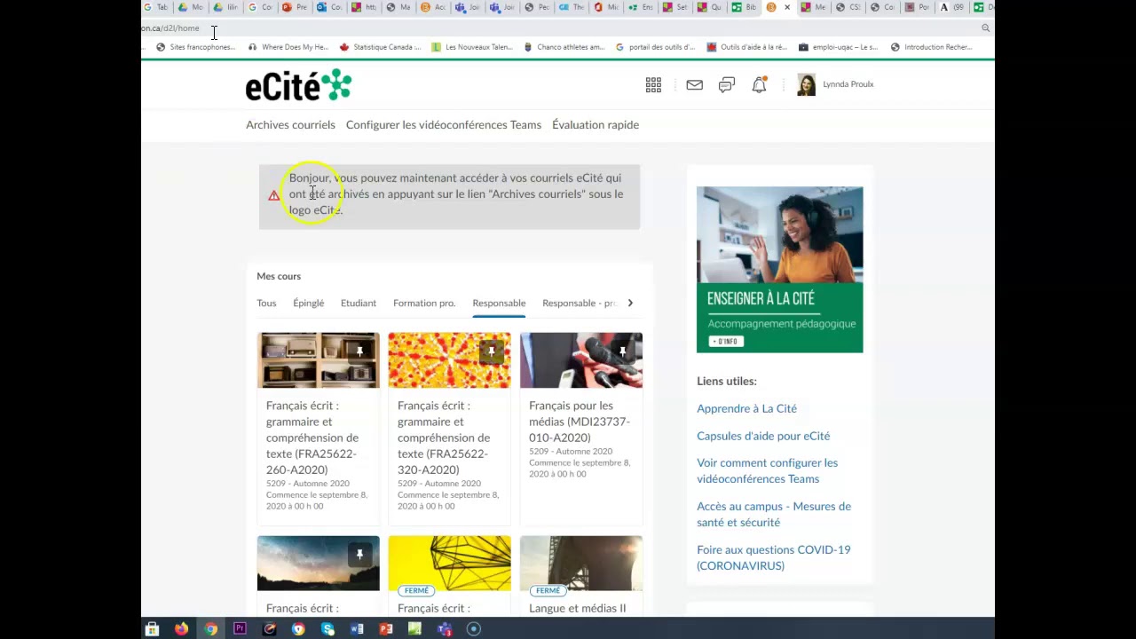Click the pin icon on the FRA25622-320 course
Viewport: 1136px width, 639px height.
coord(491,352)
